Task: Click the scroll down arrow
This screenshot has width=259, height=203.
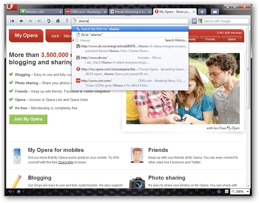Action: (248, 186)
